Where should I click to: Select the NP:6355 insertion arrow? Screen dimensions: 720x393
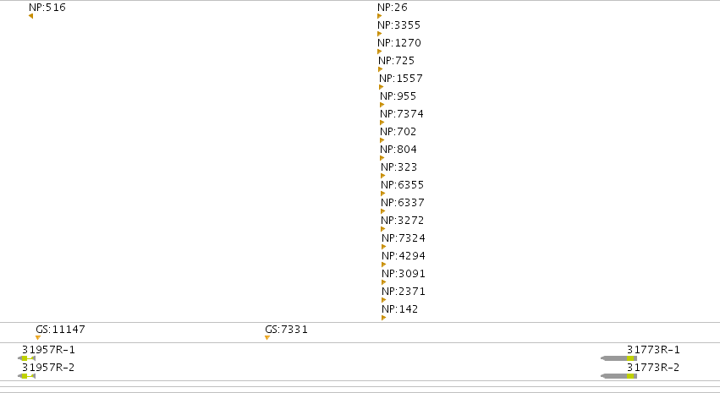(383, 194)
